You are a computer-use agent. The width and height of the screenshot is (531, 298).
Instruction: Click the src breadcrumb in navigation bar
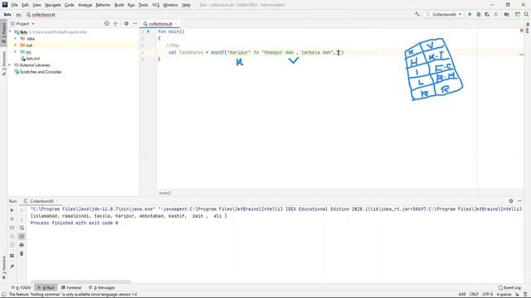tap(18, 15)
